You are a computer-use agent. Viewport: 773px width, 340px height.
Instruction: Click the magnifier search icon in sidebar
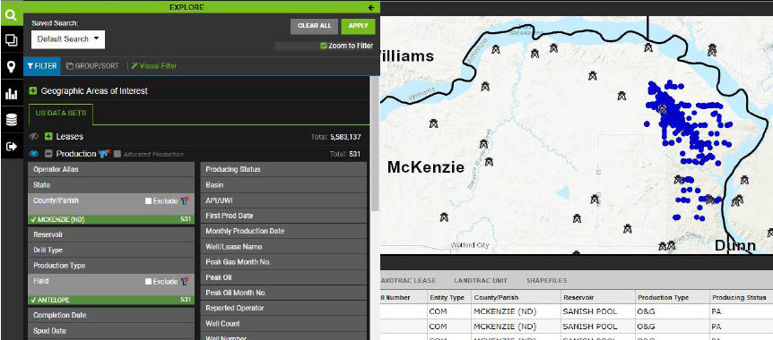11,14
